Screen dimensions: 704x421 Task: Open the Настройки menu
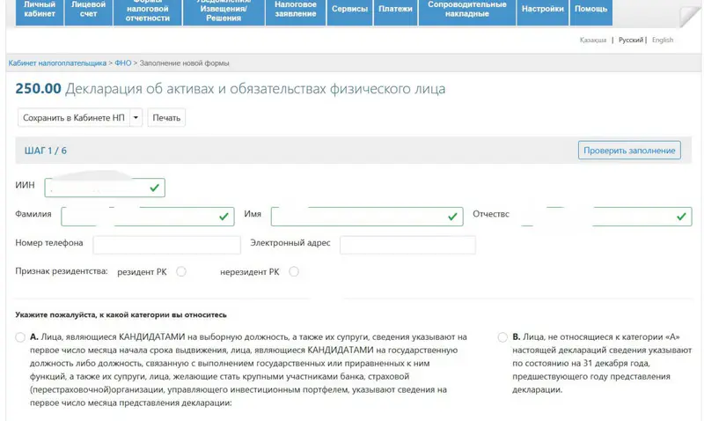click(542, 9)
